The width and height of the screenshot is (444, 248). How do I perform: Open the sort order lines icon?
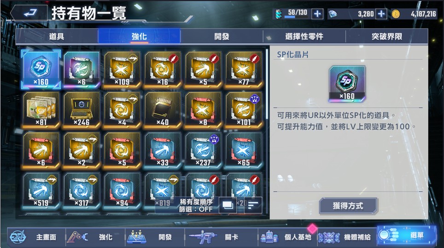tap(252, 205)
